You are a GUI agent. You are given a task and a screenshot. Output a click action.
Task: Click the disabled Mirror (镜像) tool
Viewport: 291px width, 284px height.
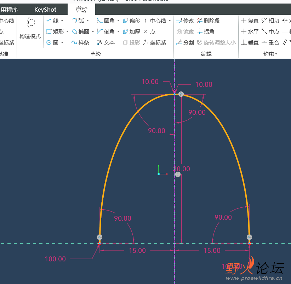pyautogui.click(x=185, y=32)
